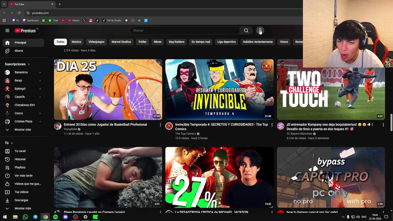
Task: Open the YouTube Studio bookmark
Action: pyautogui.click(x=74, y=21)
